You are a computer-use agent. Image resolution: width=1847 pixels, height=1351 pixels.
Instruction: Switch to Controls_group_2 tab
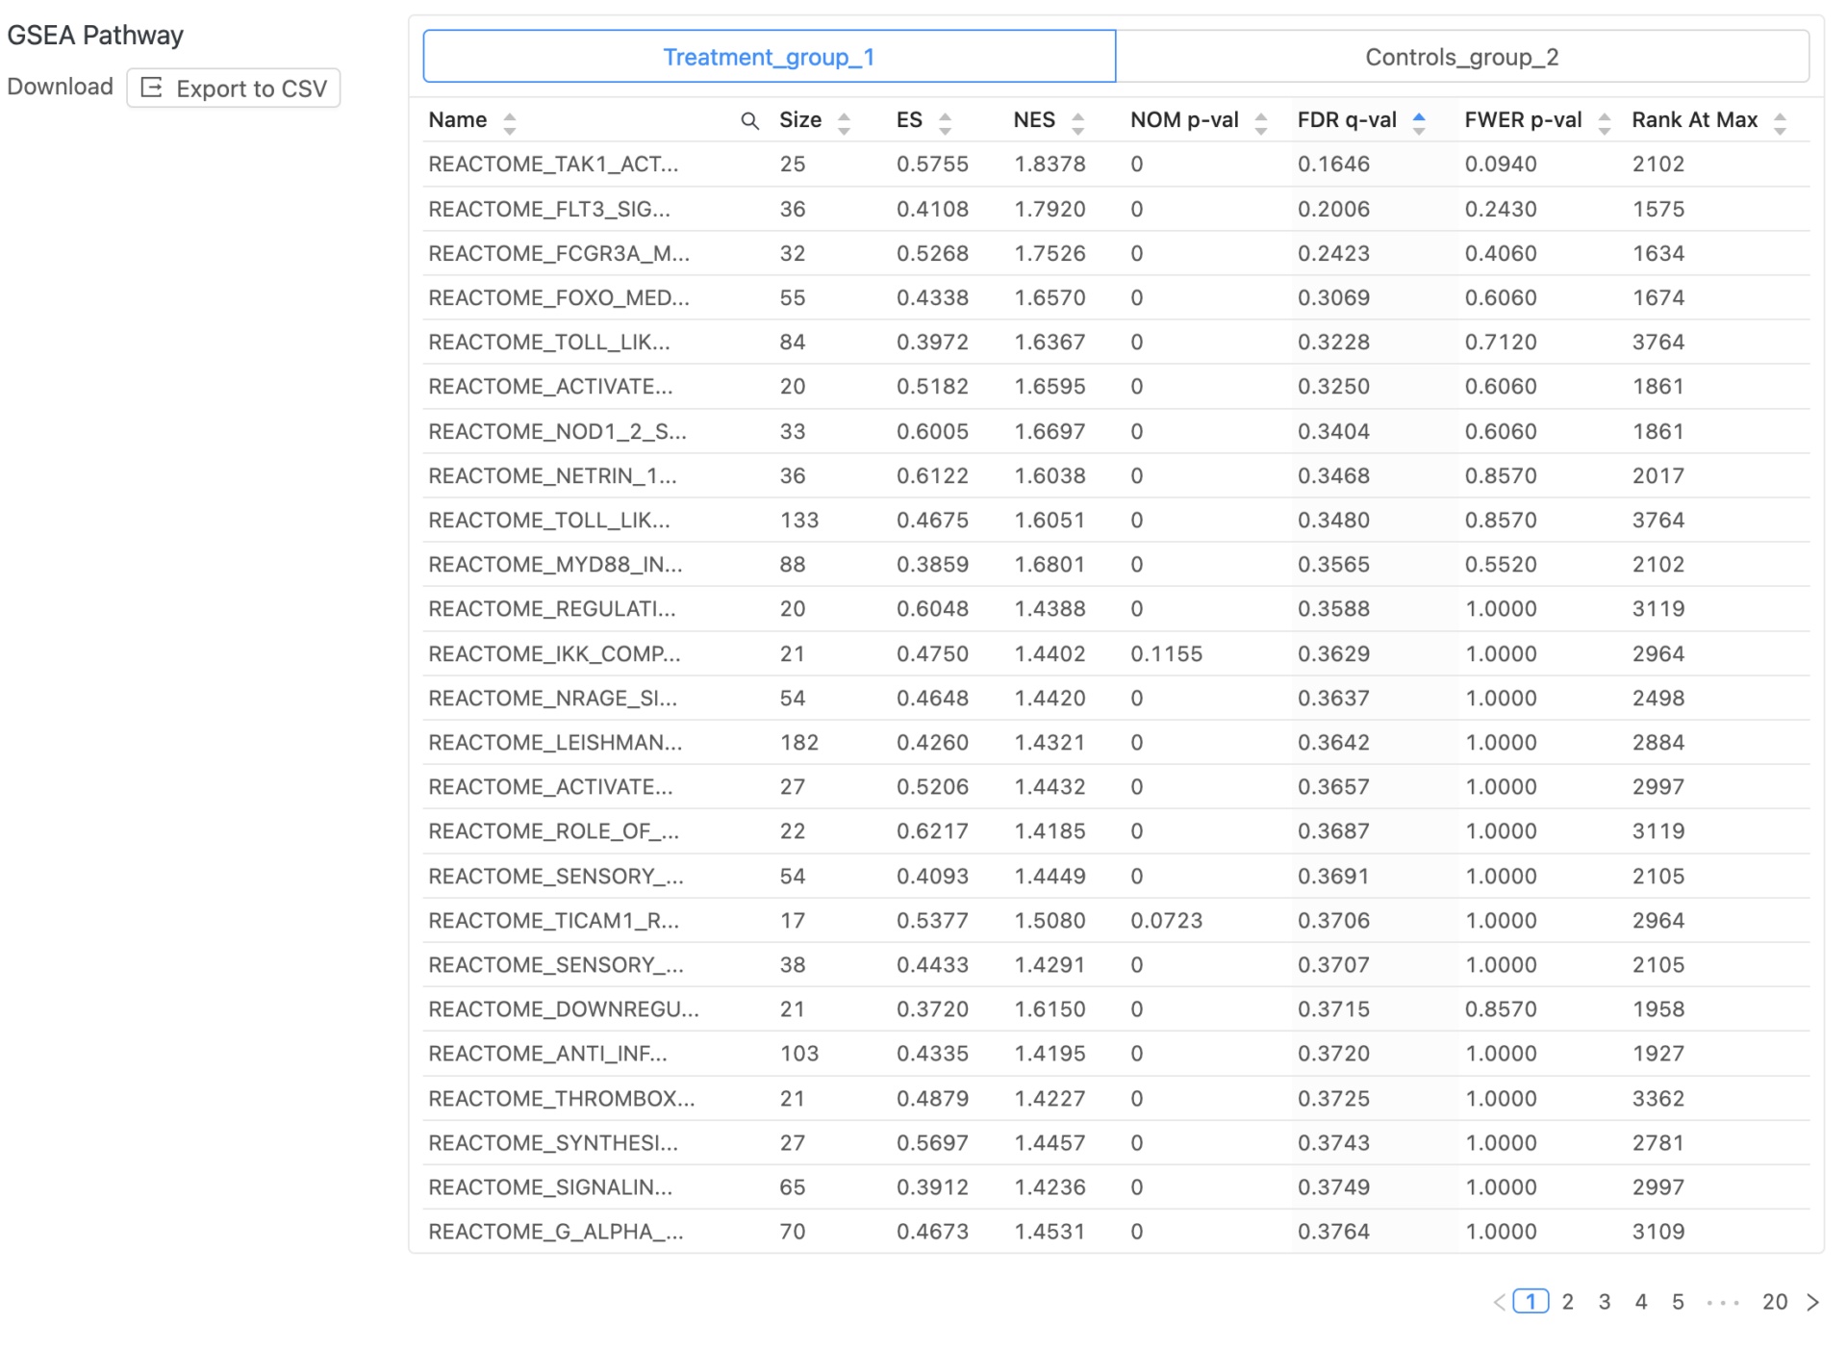[1461, 57]
